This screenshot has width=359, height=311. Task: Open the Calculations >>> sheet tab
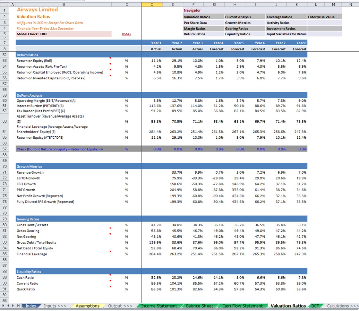point(343,306)
